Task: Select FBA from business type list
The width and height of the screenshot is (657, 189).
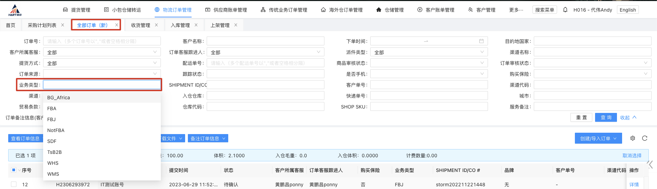Action: [52, 108]
